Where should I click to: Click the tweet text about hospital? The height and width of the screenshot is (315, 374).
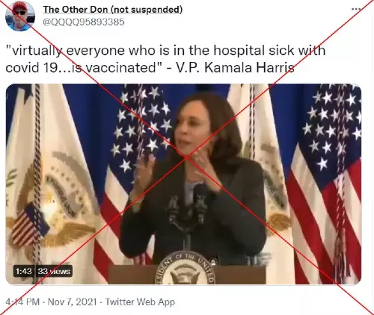165,59
